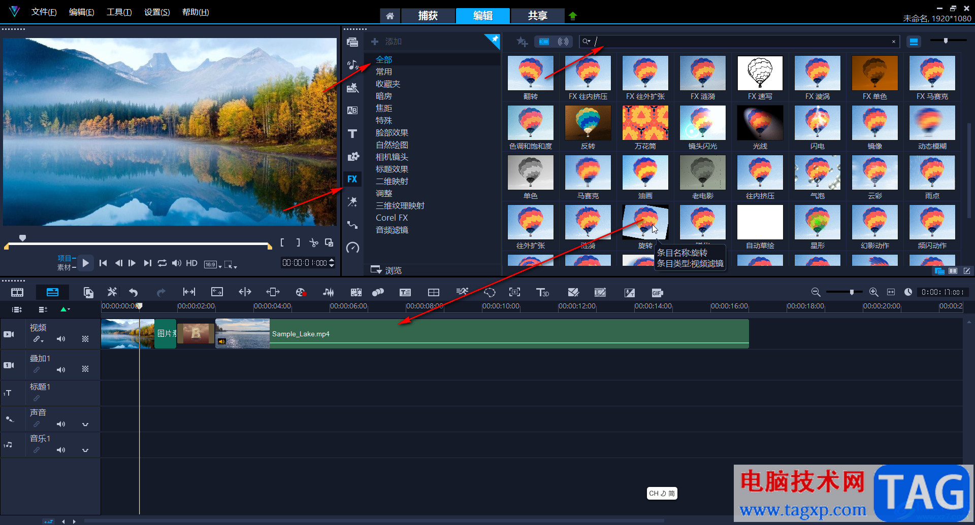975x525 pixels.
Task: Play the preview video
Action: click(x=85, y=263)
